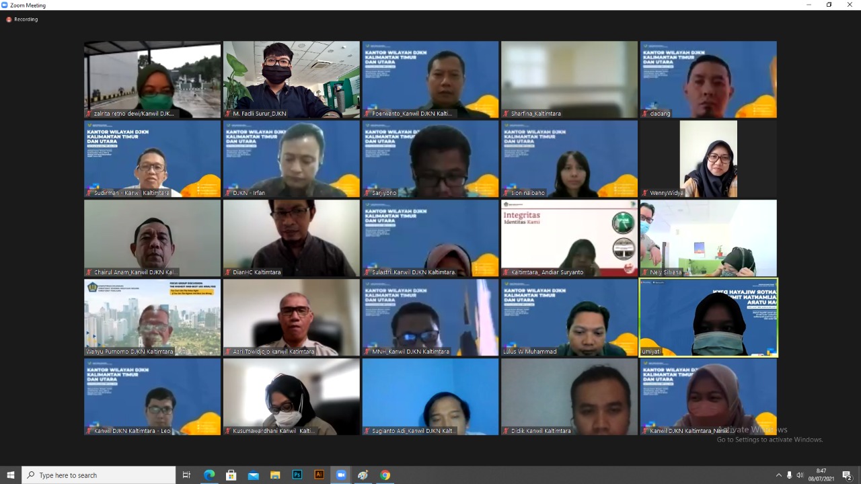
Task: Open Adobe Photoshop from the taskbar
Action: [297, 475]
